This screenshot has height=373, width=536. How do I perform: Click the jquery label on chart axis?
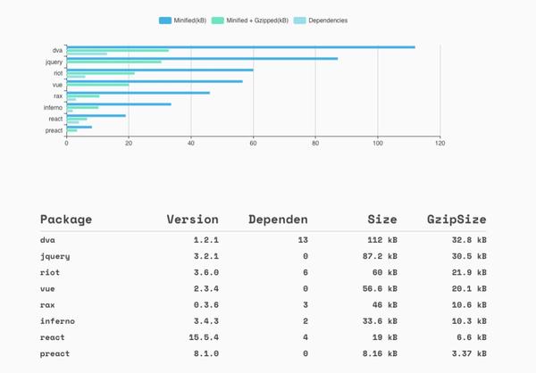click(x=54, y=62)
